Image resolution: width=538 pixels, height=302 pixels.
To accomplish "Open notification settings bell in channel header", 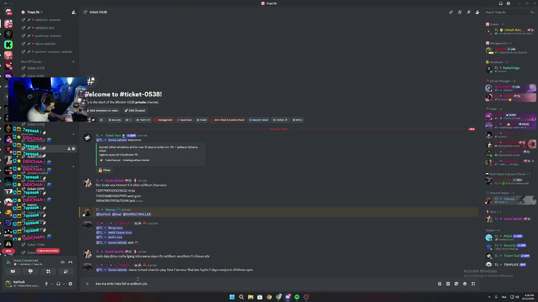I will [460, 12].
